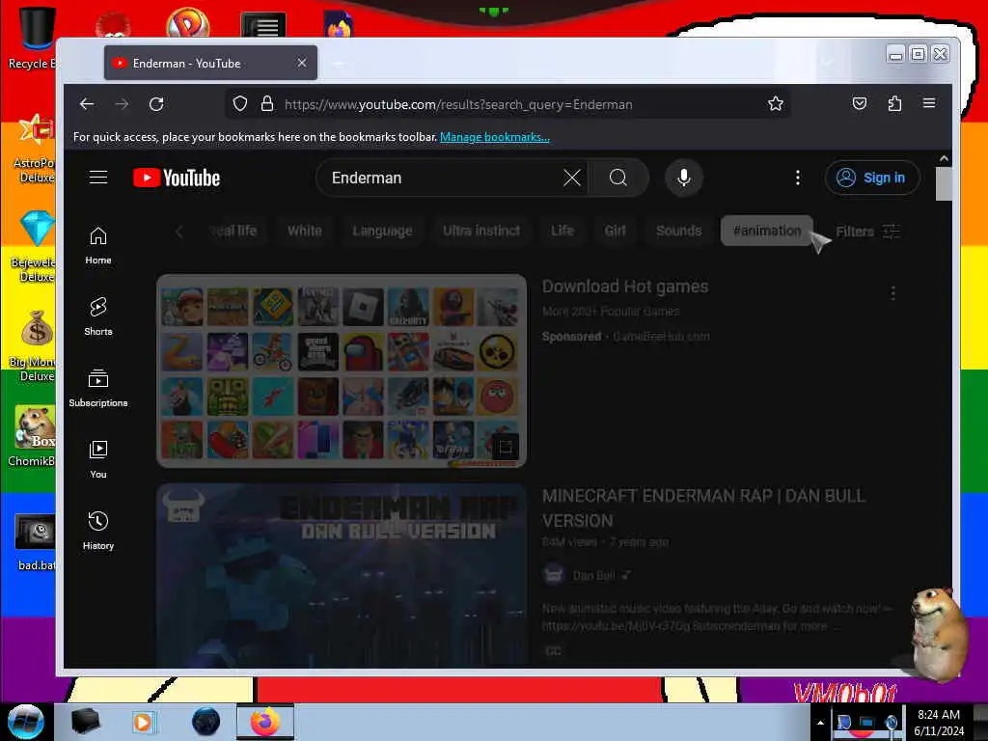Select the Girl filter chip
988x741 pixels.
[615, 231]
